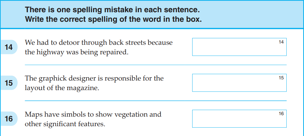Click the word "highway" in sentence 14
This screenshot has height=136, width=304.
(49, 52)
